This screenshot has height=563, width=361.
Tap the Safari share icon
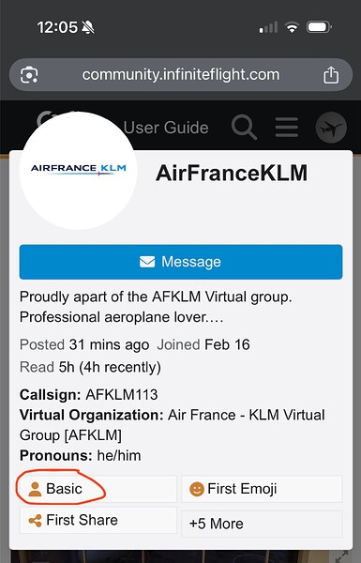(x=330, y=75)
